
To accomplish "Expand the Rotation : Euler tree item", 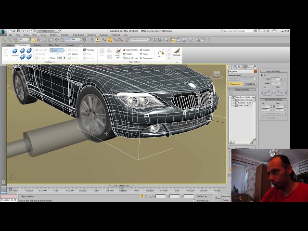I will (x=233, y=103).
